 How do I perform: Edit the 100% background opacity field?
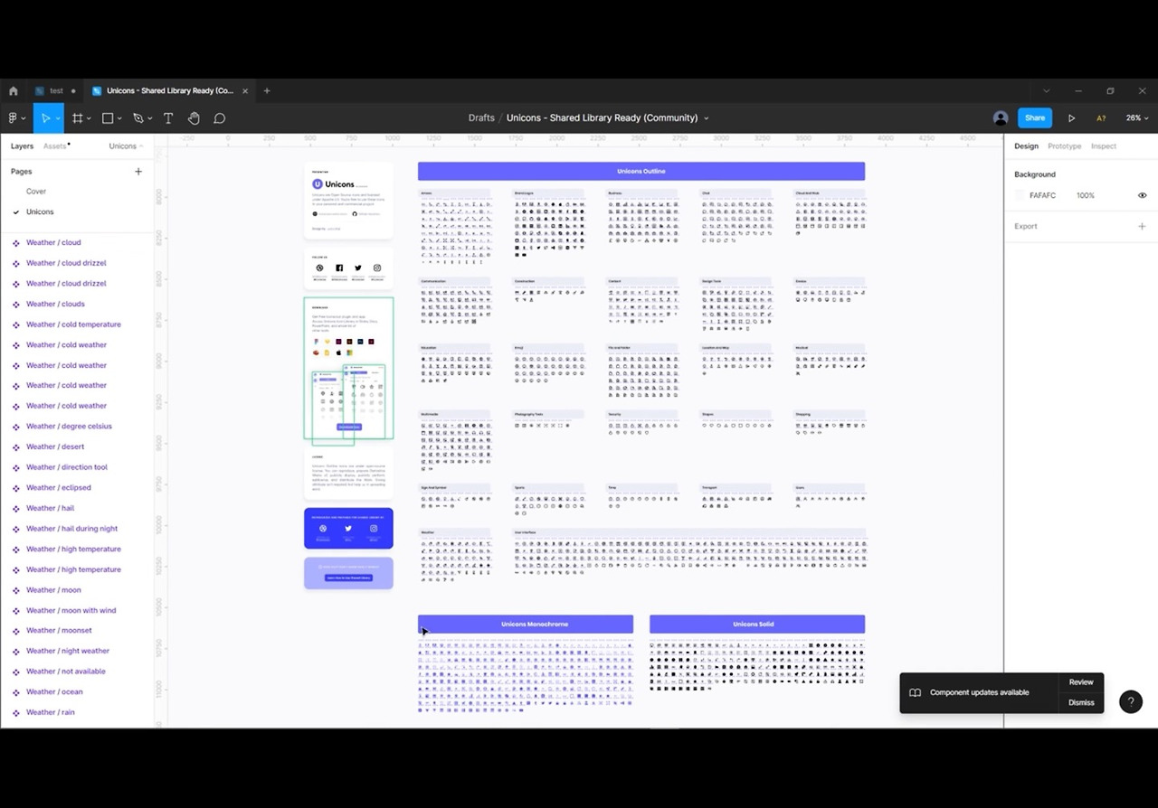click(x=1086, y=195)
